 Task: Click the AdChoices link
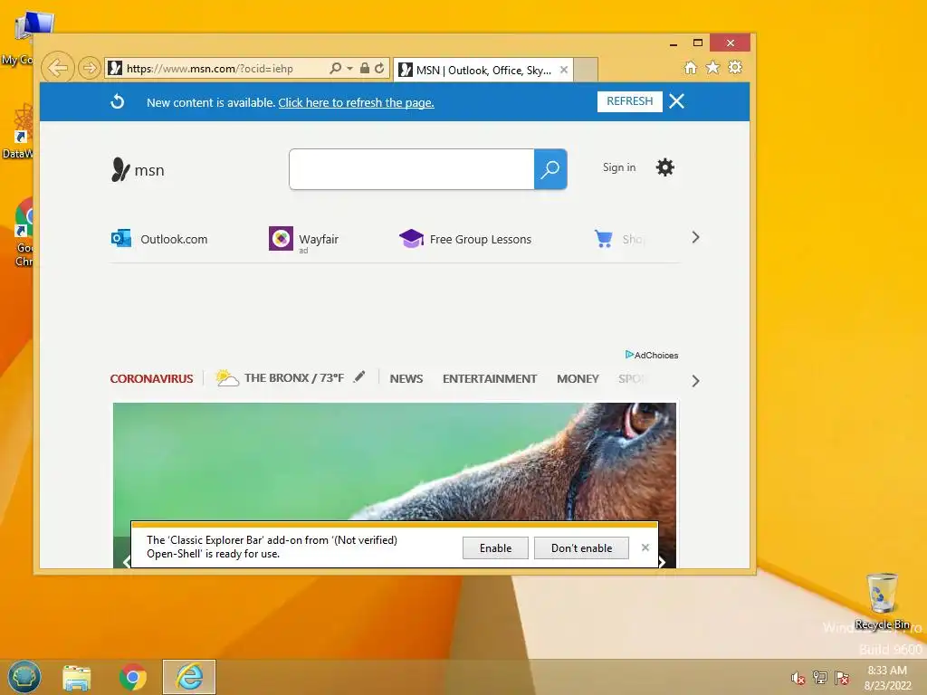tap(652, 355)
